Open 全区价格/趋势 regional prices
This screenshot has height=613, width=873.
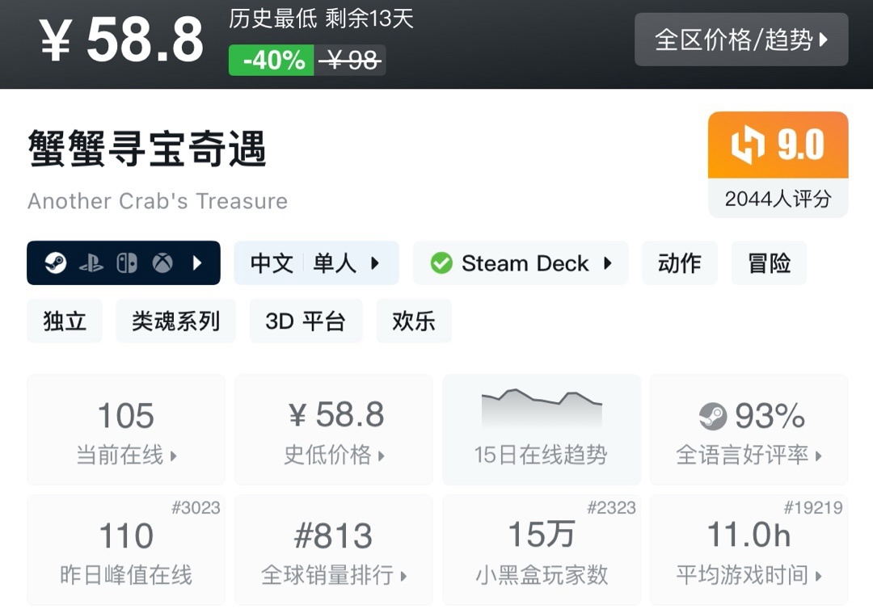pyautogui.click(x=740, y=40)
